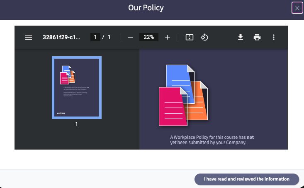Click the zoom out minus icon
This screenshot has height=188, width=304.
(130, 37)
